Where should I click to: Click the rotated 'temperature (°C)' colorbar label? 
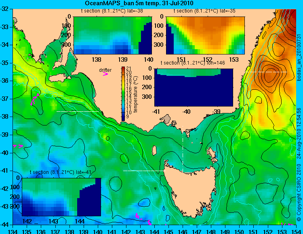pyautogui.click(x=135, y=94)
